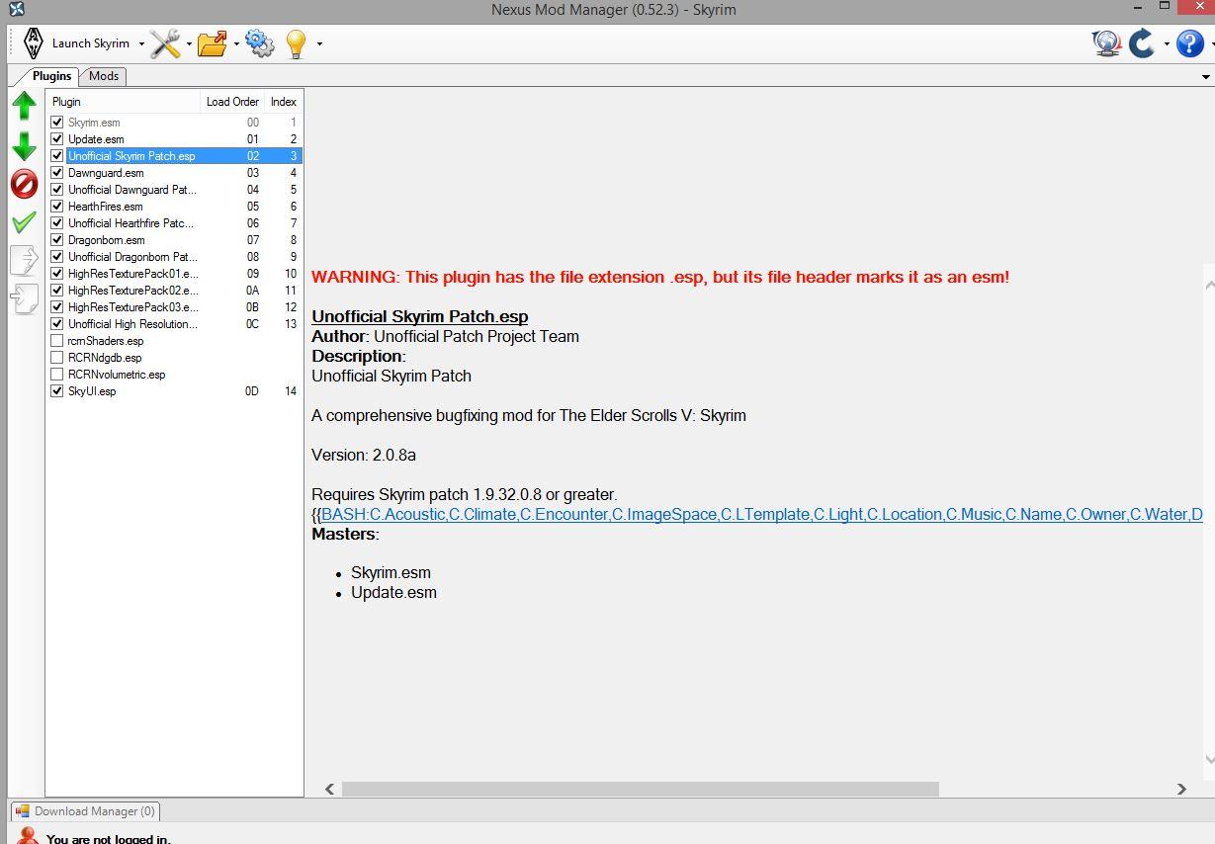This screenshot has width=1215, height=844.
Task: Click the import load order icon
Action: coord(24,297)
